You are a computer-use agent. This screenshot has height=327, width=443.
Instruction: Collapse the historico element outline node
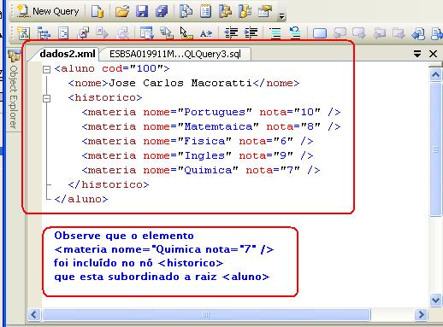[46, 98]
